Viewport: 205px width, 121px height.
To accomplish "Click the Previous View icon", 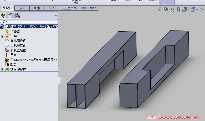I will tap(172, 9).
